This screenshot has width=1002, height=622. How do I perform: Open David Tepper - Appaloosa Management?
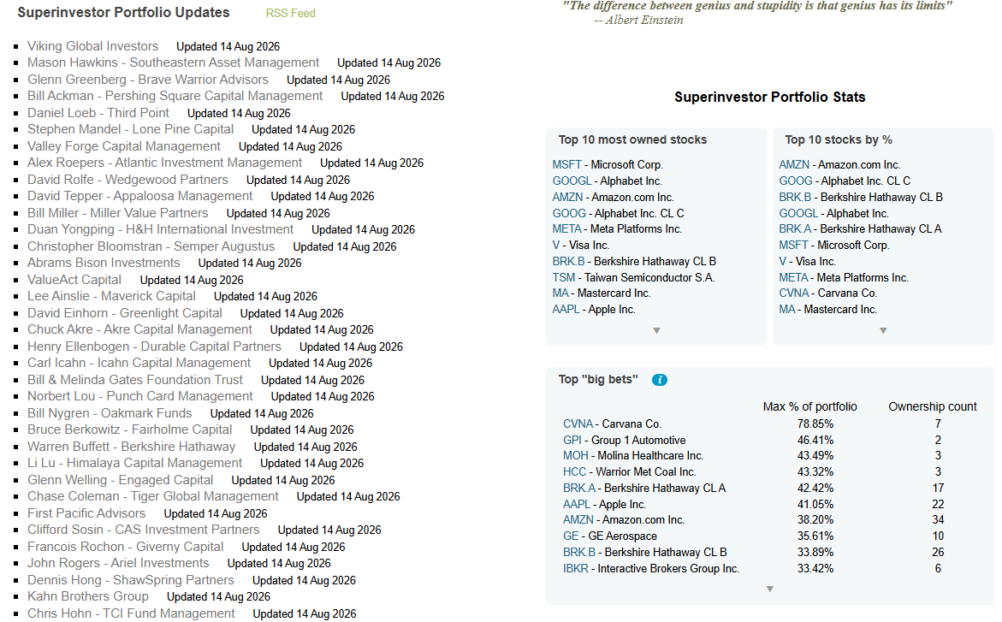pos(140,196)
